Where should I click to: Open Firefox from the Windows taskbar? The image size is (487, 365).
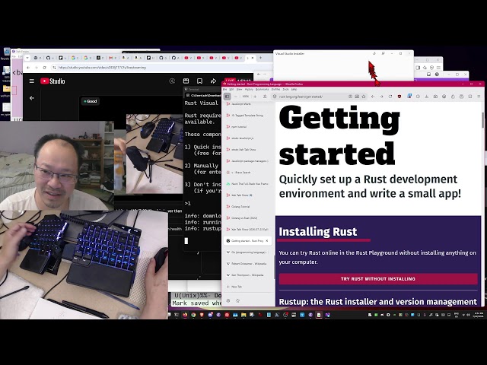(185, 315)
